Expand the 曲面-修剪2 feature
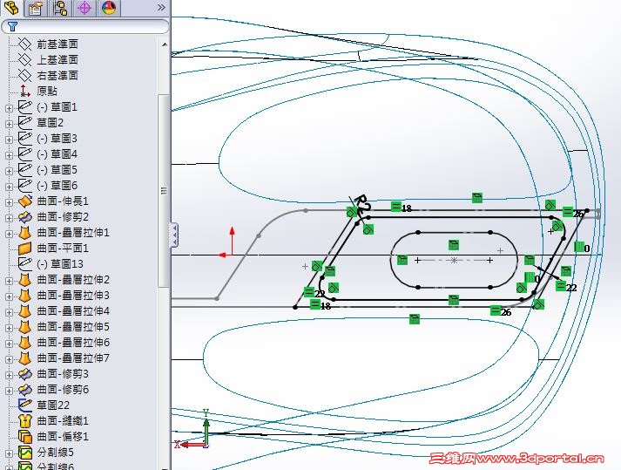621x470 pixels. (x=9, y=218)
